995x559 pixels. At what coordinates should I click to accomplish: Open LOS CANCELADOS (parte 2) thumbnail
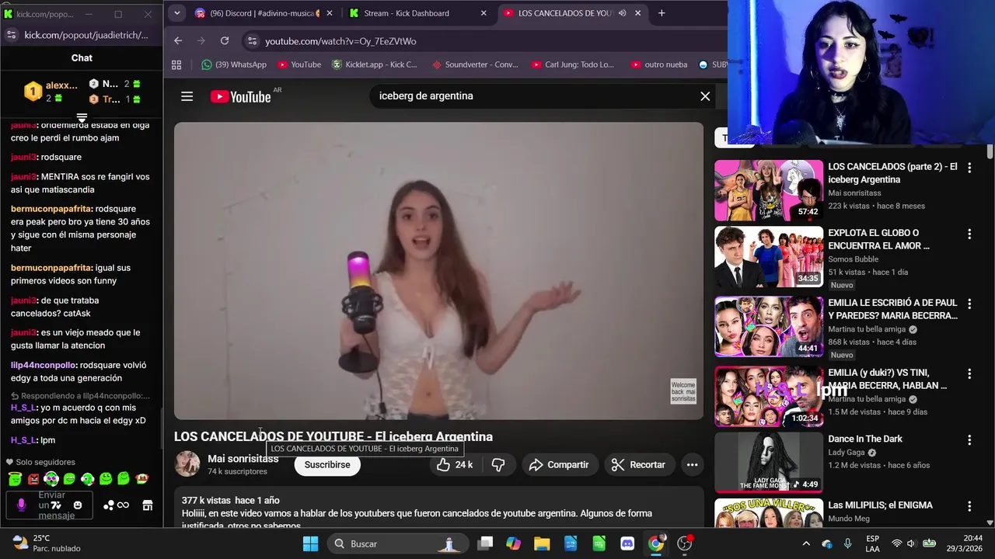click(x=769, y=190)
